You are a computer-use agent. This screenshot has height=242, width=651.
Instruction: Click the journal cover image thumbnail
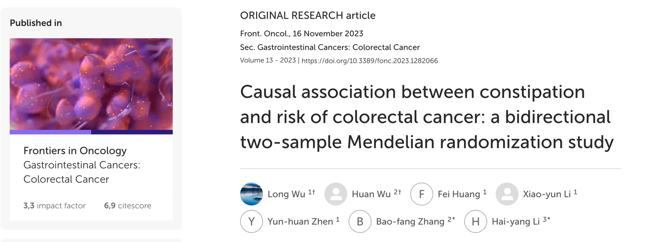(91, 84)
